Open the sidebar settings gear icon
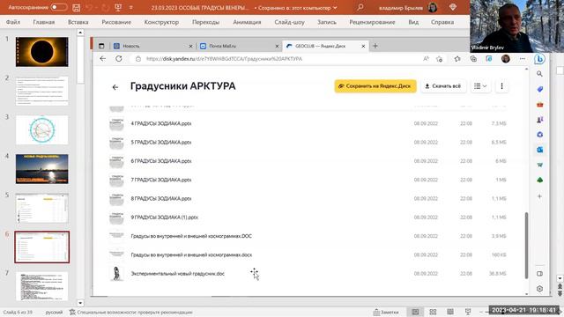Screen dimensions: 564x317 [539, 289]
